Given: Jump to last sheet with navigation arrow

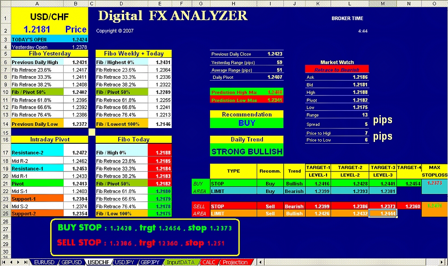Looking at the screenshot, I should 26,262.
